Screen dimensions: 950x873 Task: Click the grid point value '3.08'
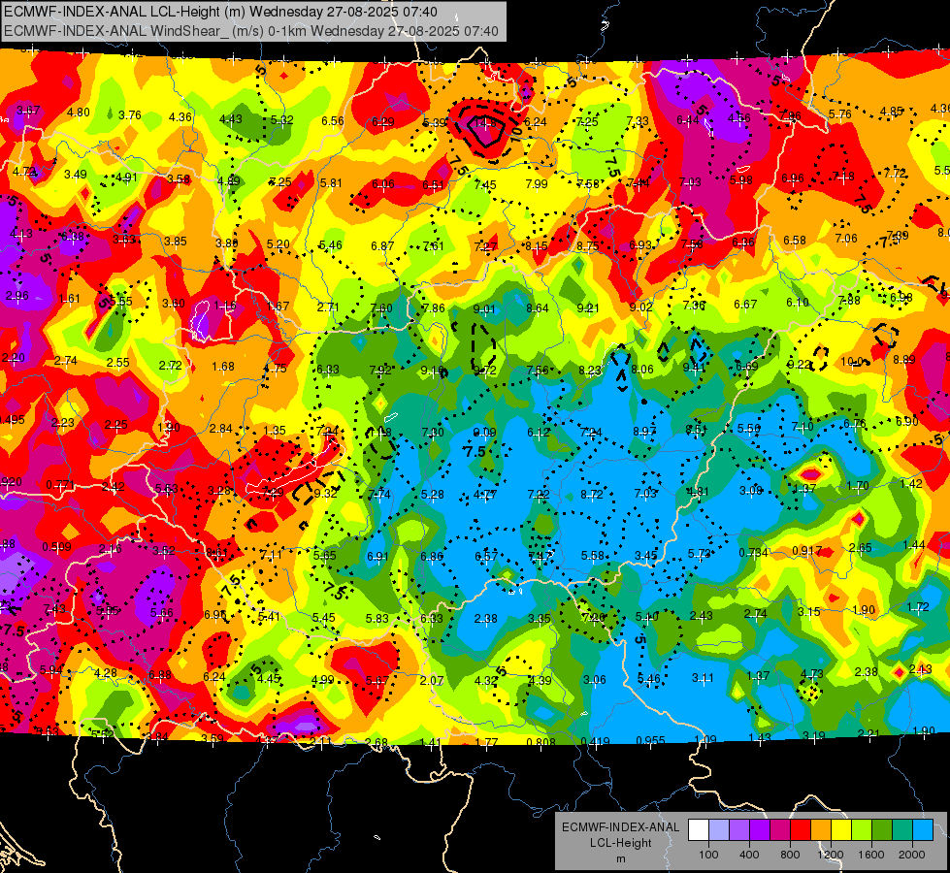coord(751,491)
